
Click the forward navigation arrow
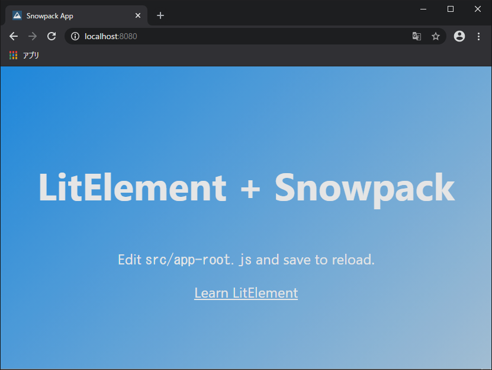tap(33, 36)
